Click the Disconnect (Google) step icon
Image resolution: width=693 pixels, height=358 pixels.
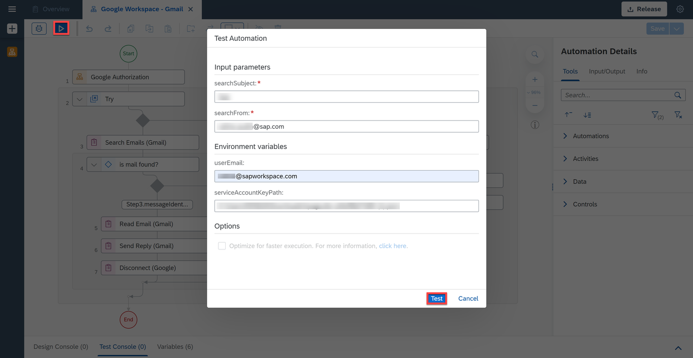pos(108,268)
